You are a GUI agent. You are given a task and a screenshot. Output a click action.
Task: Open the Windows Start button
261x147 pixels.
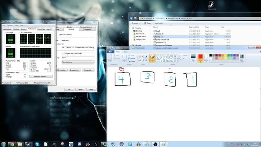click(x=4, y=144)
